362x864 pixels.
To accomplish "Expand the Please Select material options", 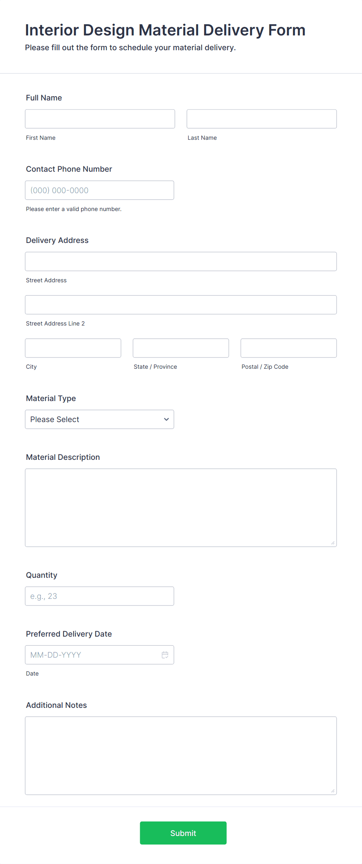I will point(99,419).
